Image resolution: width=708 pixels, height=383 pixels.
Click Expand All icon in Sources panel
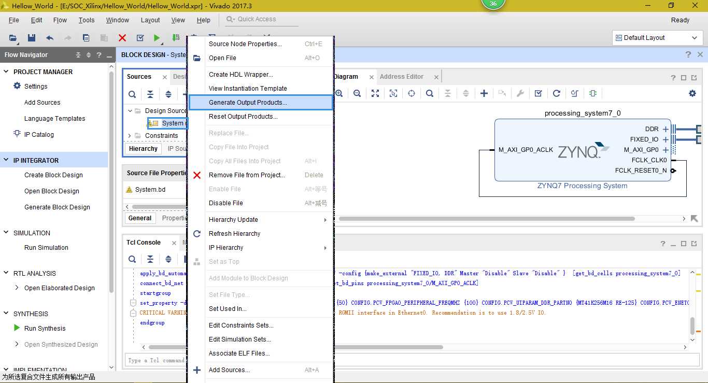pyautogui.click(x=168, y=94)
